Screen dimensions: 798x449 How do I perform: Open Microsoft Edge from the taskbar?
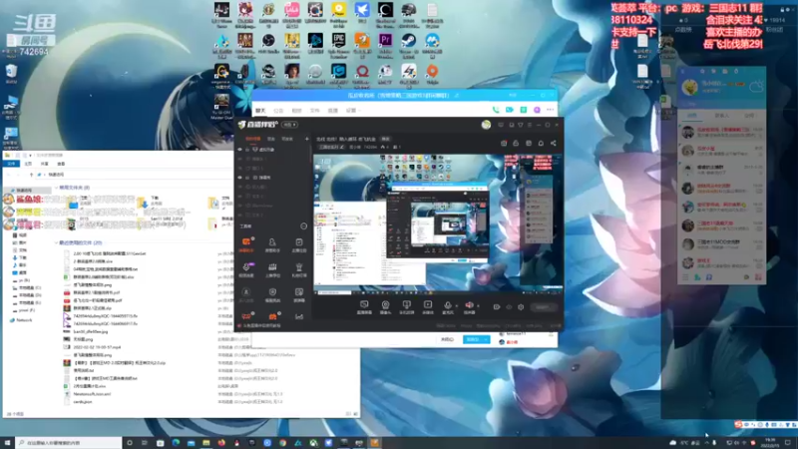pyautogui.click(x=176, y=443)
